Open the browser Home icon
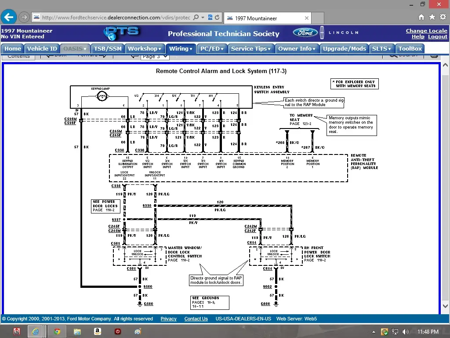 (421, 17)
